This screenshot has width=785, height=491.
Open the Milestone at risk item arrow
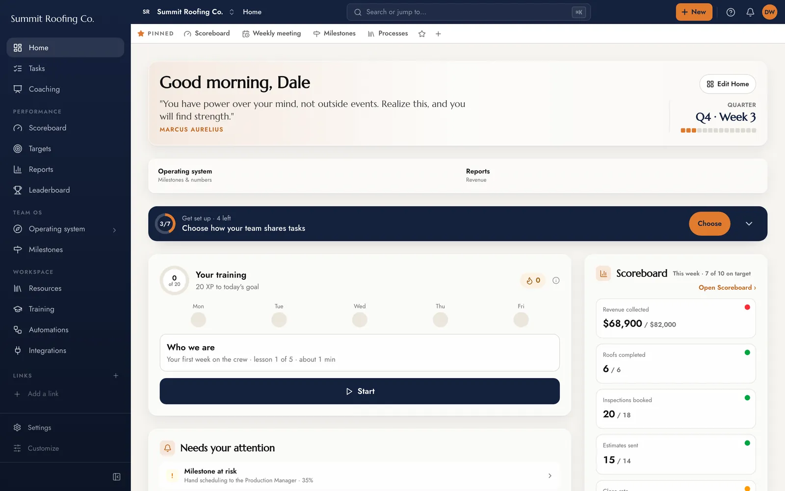coord(549,475)
